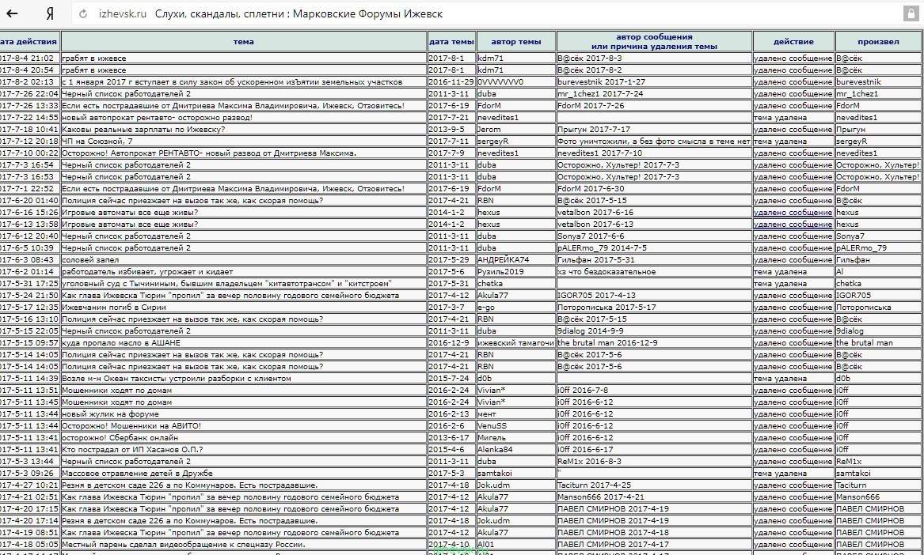The image size is (924, 555).
Task: Click topic author 'Мигель'
Action: (x=492, y=437)
